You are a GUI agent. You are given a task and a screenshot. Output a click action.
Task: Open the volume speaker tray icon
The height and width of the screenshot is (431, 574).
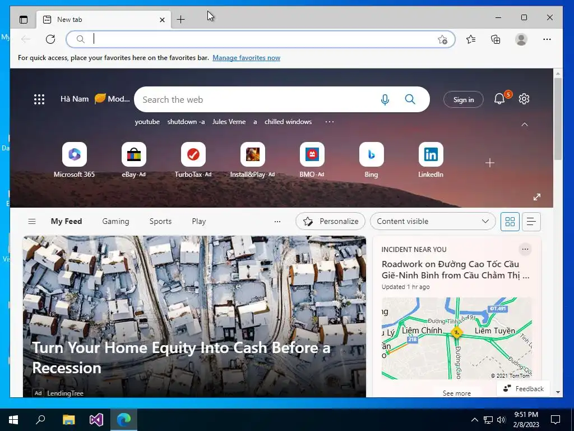click(501, 420)
